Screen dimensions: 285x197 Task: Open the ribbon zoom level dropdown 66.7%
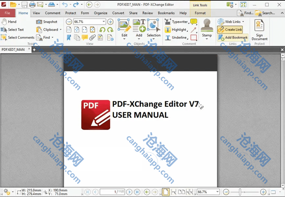coord(104,22)
